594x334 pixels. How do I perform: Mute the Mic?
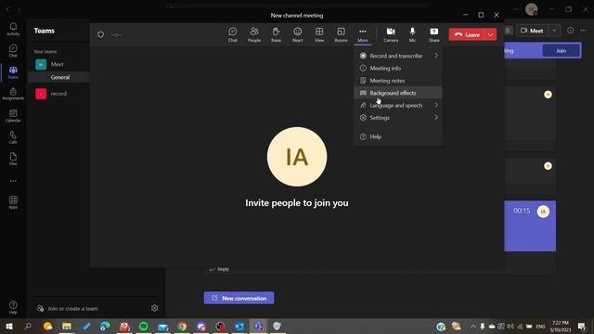pos(412,34)
